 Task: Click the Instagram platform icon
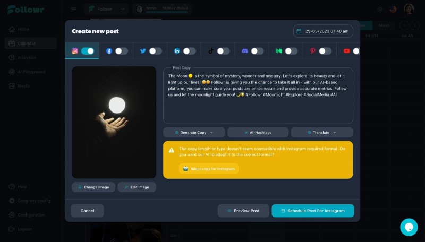coord(75,51)
